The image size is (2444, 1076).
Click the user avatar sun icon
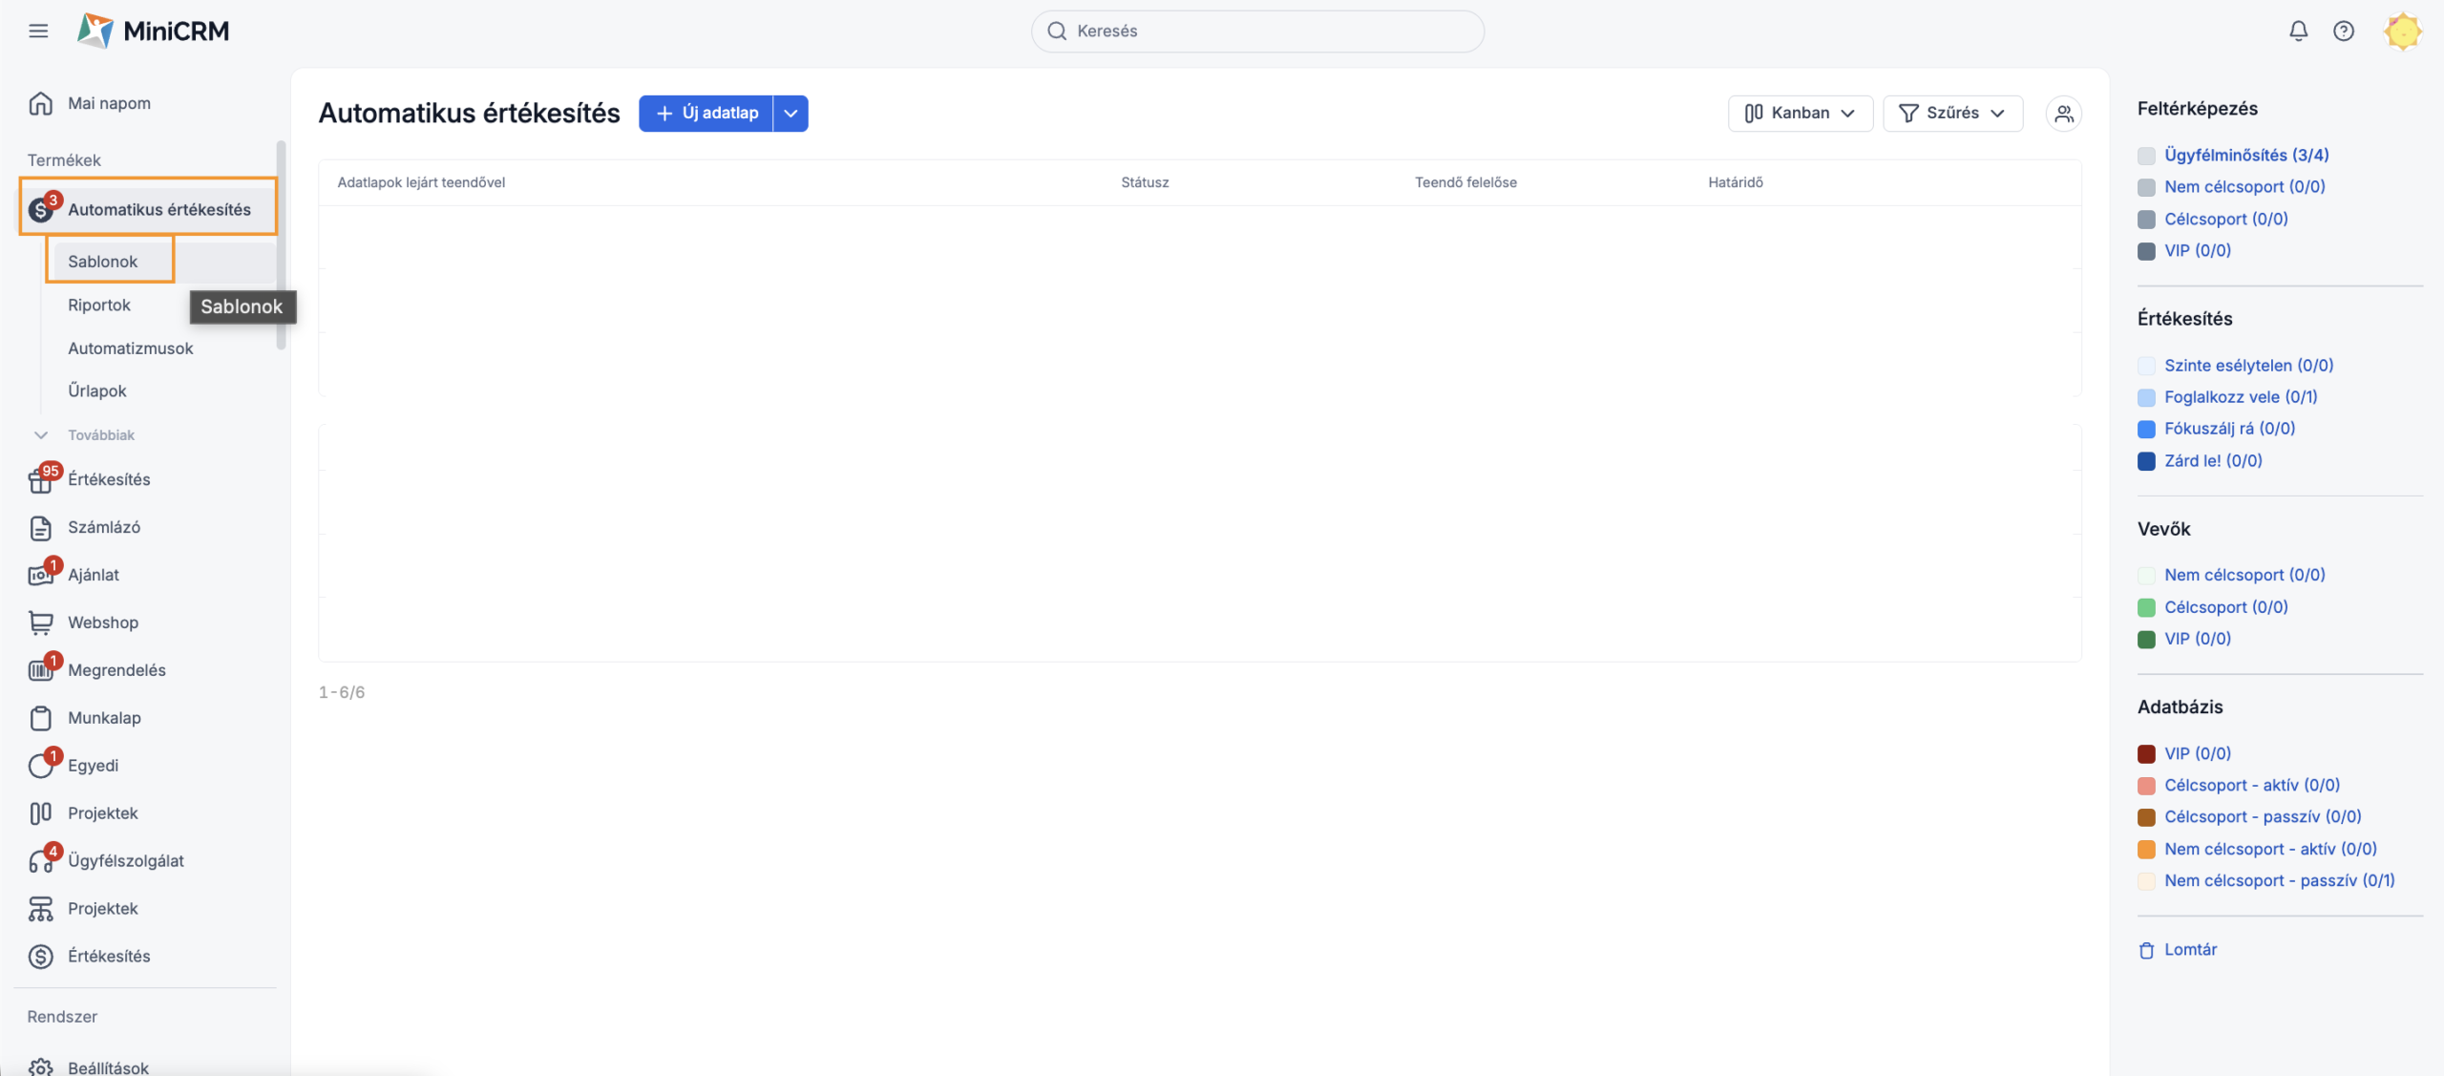(2402, 31)
